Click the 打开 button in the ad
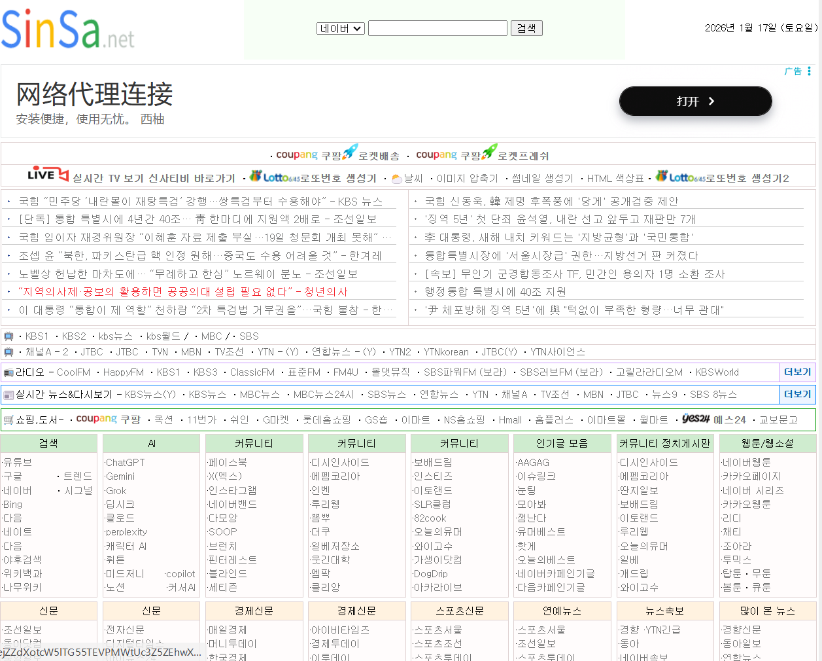 [695, 101]
